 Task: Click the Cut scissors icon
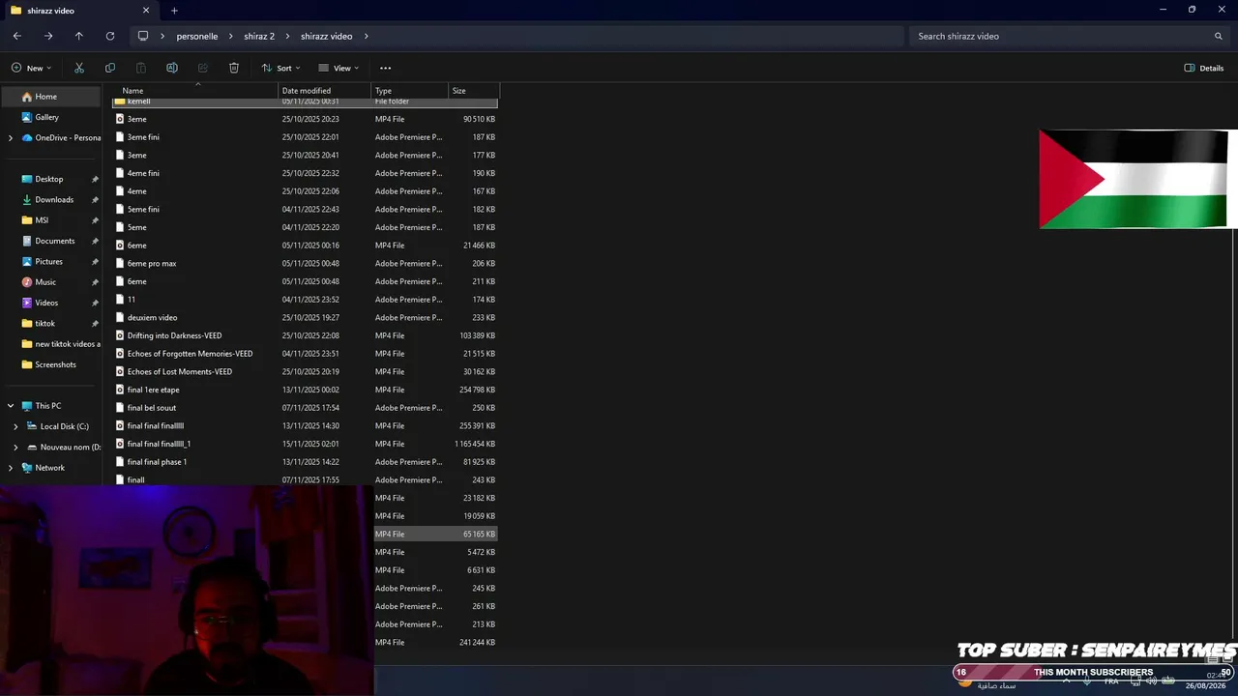click(x=79, y=68)
